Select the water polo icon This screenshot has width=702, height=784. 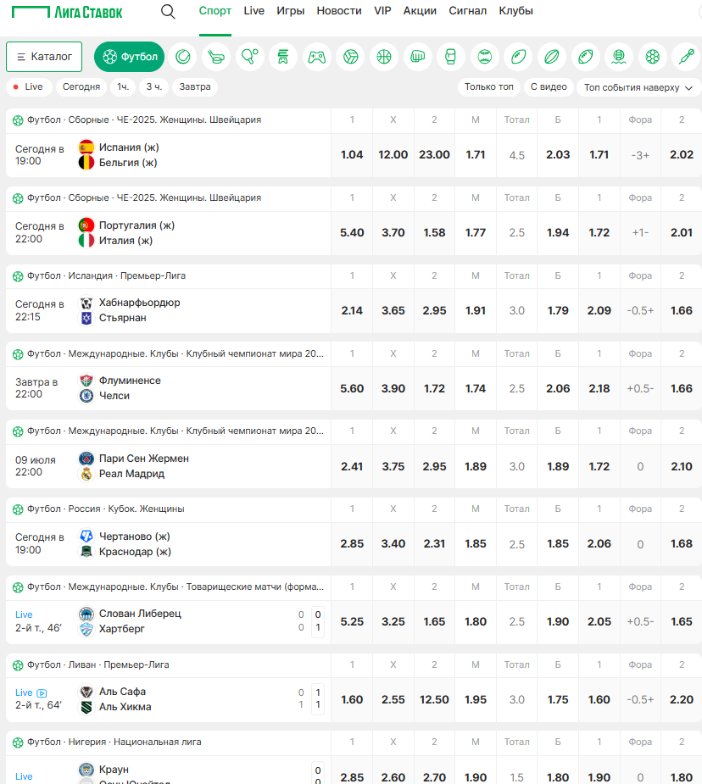click(619, 57)
